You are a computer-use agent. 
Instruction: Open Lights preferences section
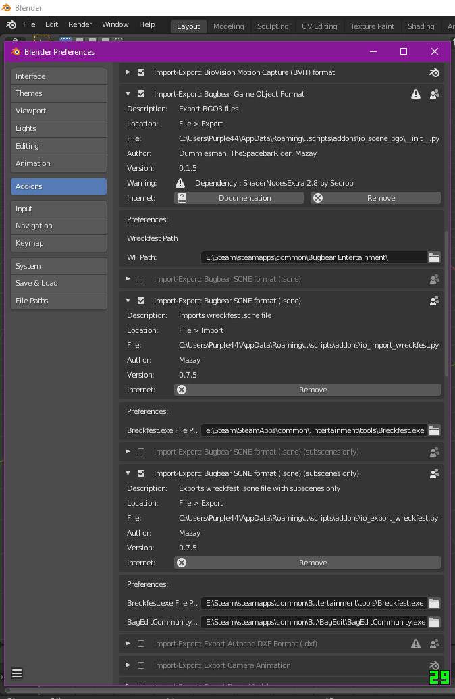(x=58, y=128)
